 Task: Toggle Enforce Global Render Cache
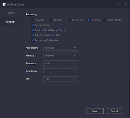coord(32,30)
